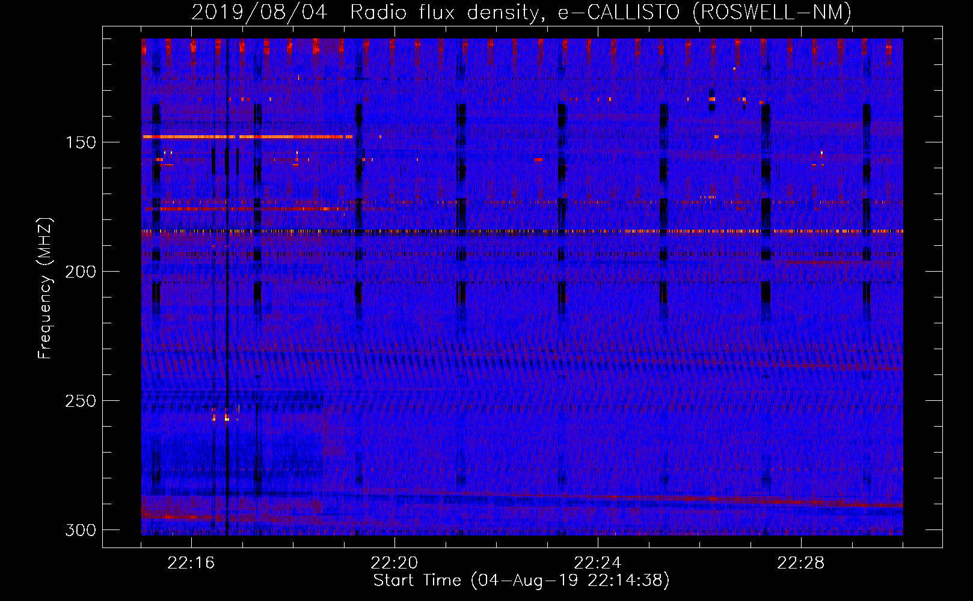
Task: Click the 22:28 time tick label
Action: tap(801, 563)
